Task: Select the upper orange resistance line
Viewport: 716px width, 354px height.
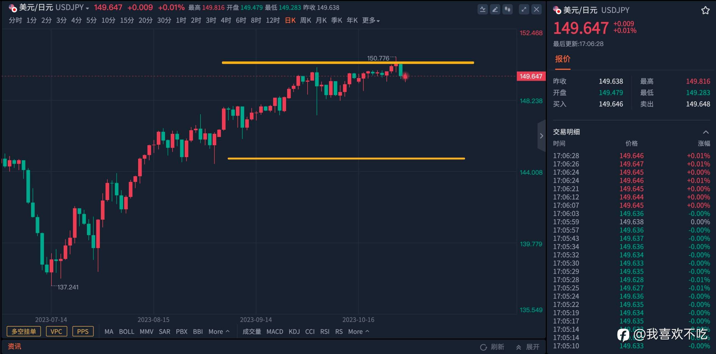Action: pos(278,63)
